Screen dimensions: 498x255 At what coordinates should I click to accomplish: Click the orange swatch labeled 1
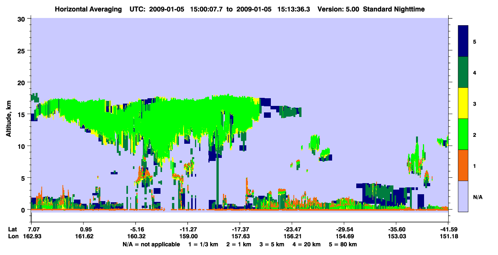pyautogui.click(x=463, y=165)
